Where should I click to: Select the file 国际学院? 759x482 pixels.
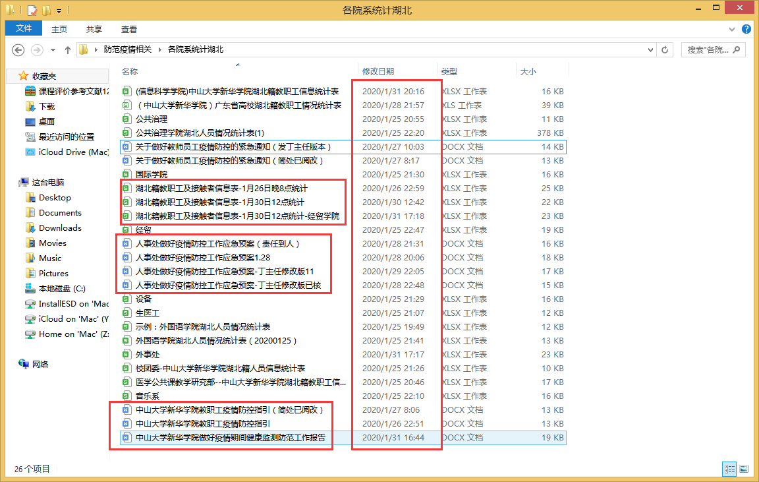152,175
